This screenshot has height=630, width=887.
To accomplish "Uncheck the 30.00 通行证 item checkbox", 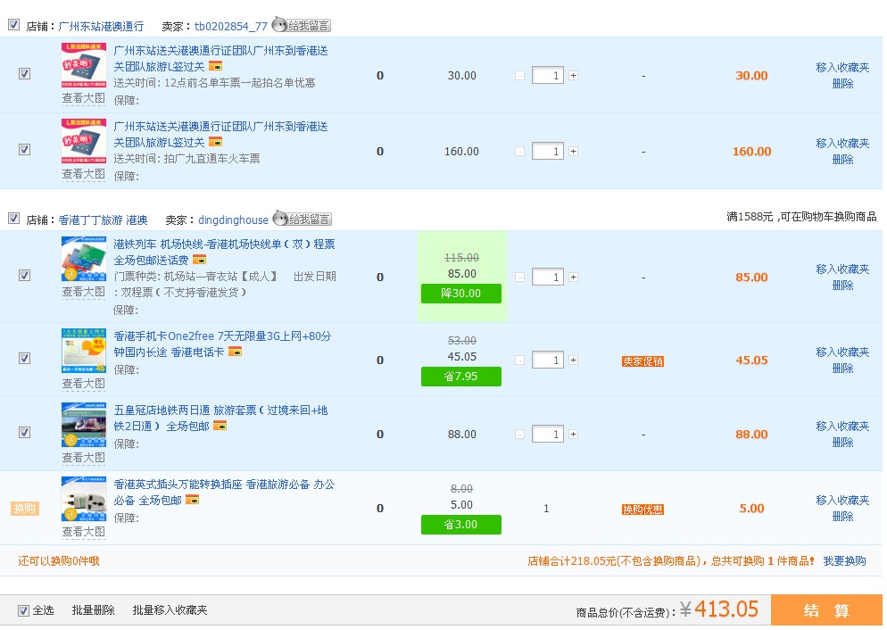I will point(24,73).
